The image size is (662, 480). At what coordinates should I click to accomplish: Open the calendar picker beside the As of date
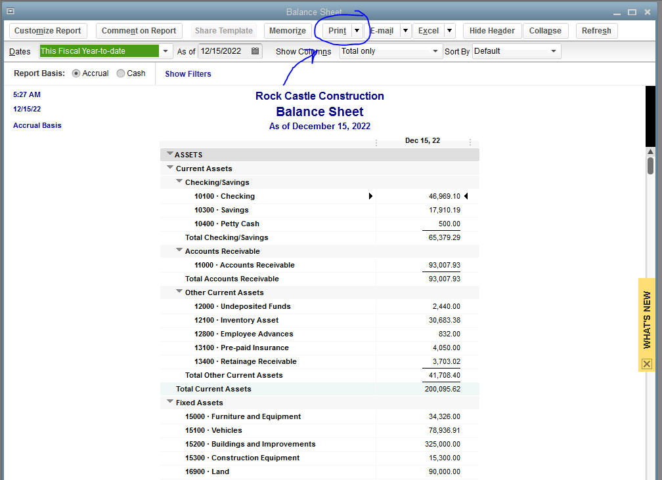tap(255, 51)
